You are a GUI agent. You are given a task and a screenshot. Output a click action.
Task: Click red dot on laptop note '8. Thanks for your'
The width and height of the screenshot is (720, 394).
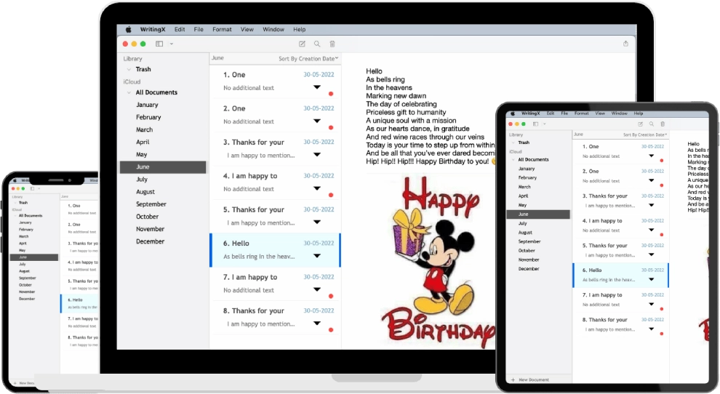(331, 330)
